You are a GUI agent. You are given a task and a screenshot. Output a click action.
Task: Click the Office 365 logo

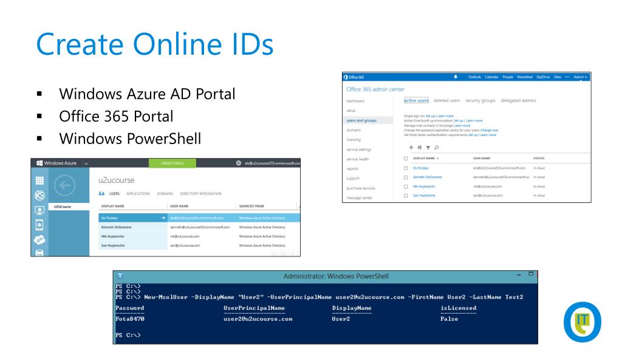[354, 77]
